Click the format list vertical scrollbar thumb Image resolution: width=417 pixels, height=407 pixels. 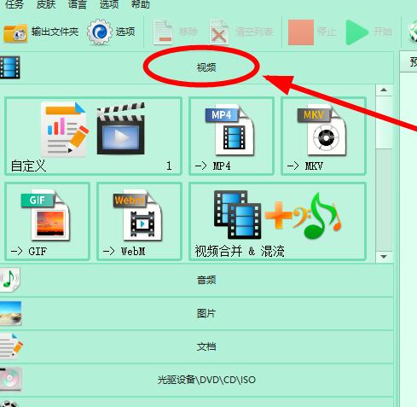[x=384, y=122]
